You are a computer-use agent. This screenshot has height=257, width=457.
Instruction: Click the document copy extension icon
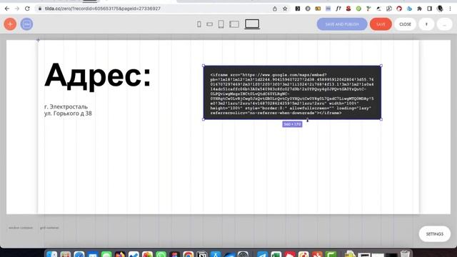389,9
